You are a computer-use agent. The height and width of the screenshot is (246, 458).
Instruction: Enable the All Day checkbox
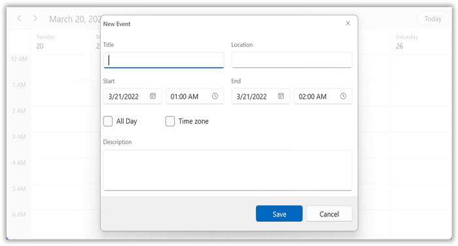pos(108,121)
